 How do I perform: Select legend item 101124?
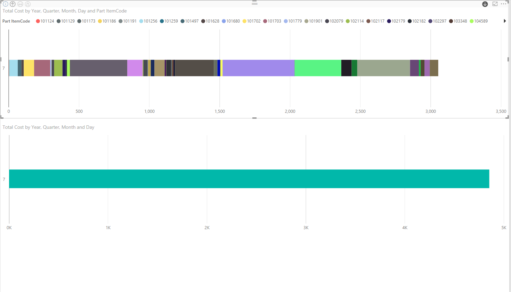click(x=45, y=21)
